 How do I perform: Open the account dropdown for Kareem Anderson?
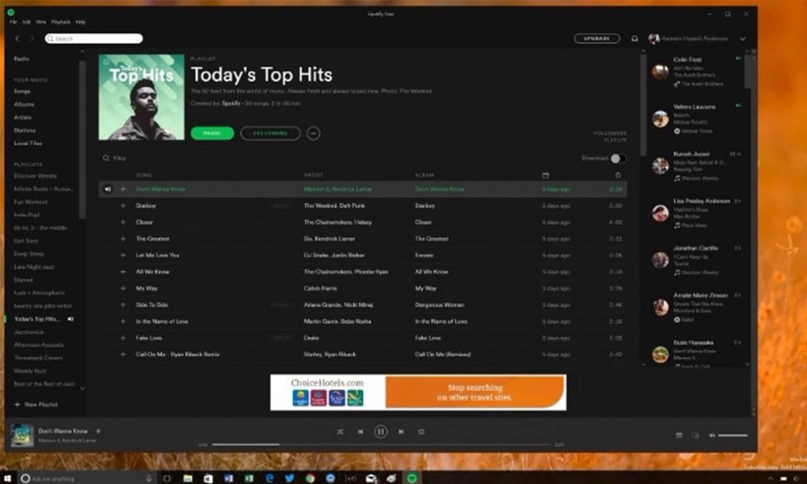(741, 38)
